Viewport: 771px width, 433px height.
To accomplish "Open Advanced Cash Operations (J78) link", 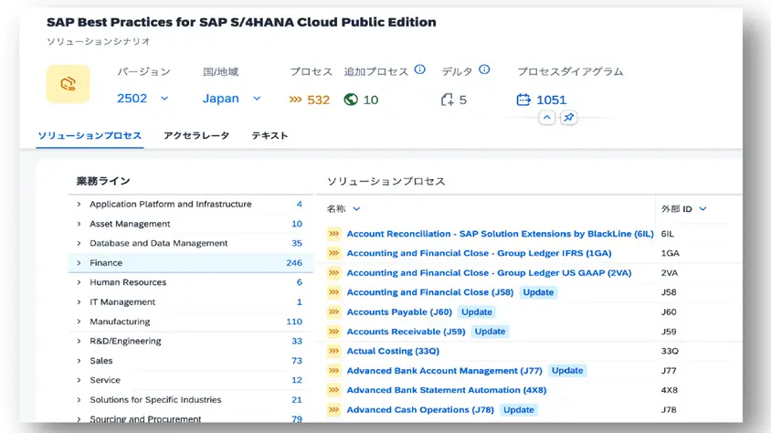I will click(x=420, y=410).
